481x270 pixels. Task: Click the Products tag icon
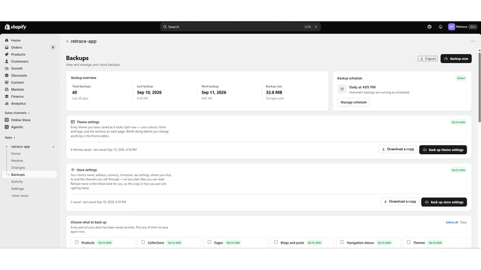[x=7, y=55]
